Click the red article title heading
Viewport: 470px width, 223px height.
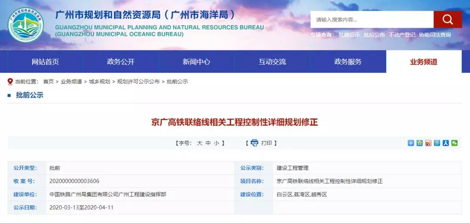click(235, 122)
